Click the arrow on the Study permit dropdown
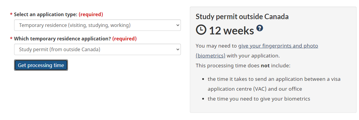Image resolution: width=359 pixels, height=120 pixels. coord(178,50)
